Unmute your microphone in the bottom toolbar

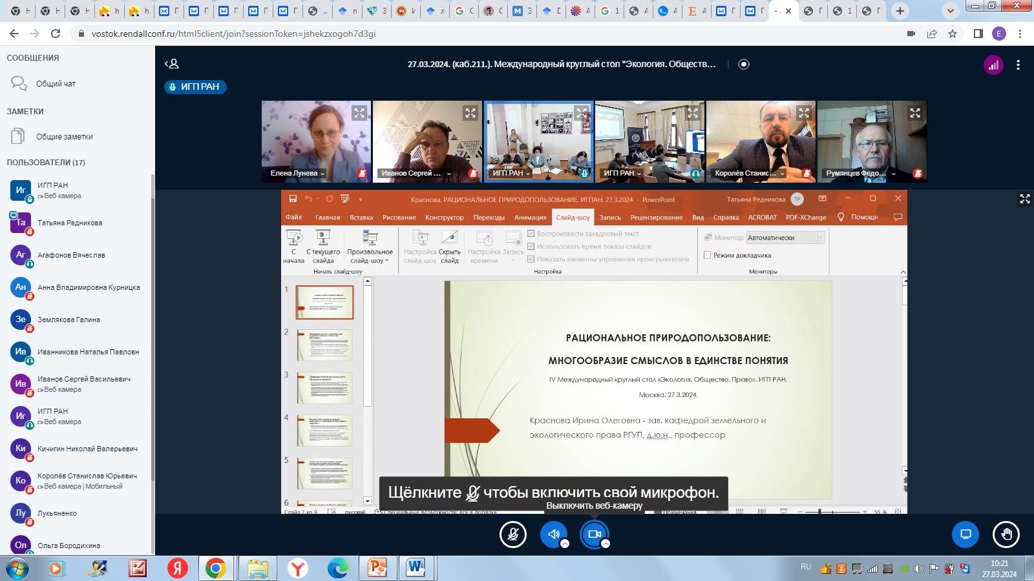(513, 535)
